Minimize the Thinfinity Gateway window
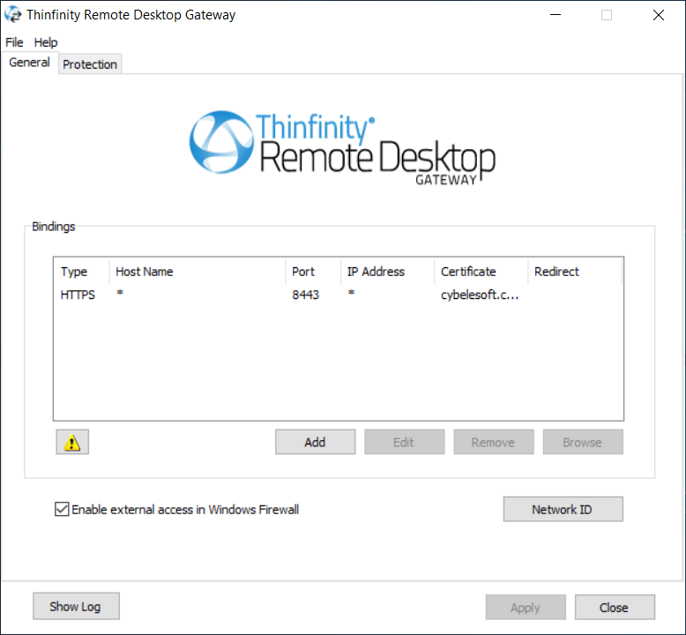686x635 pixels. click(x=556, y=15)
